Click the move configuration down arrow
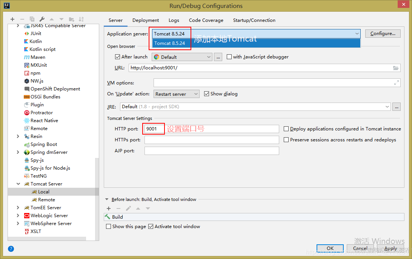The width and height of the screenshot is (412, 259). 61,19
